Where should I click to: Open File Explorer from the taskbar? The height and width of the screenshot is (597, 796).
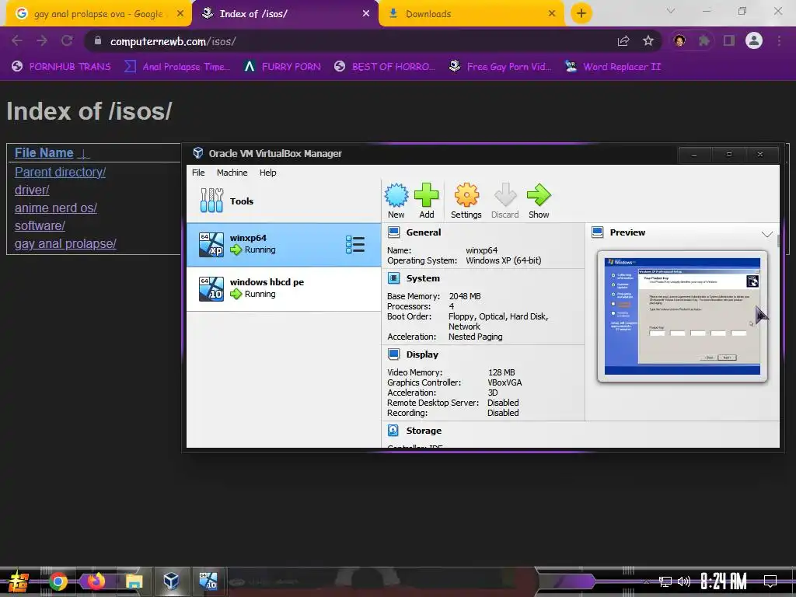point(134,581)
